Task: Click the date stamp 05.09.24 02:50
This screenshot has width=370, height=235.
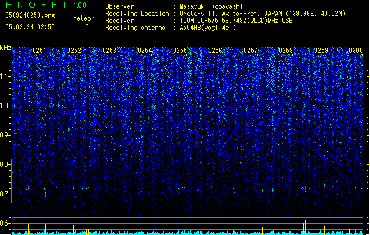Action: [30, 27]
